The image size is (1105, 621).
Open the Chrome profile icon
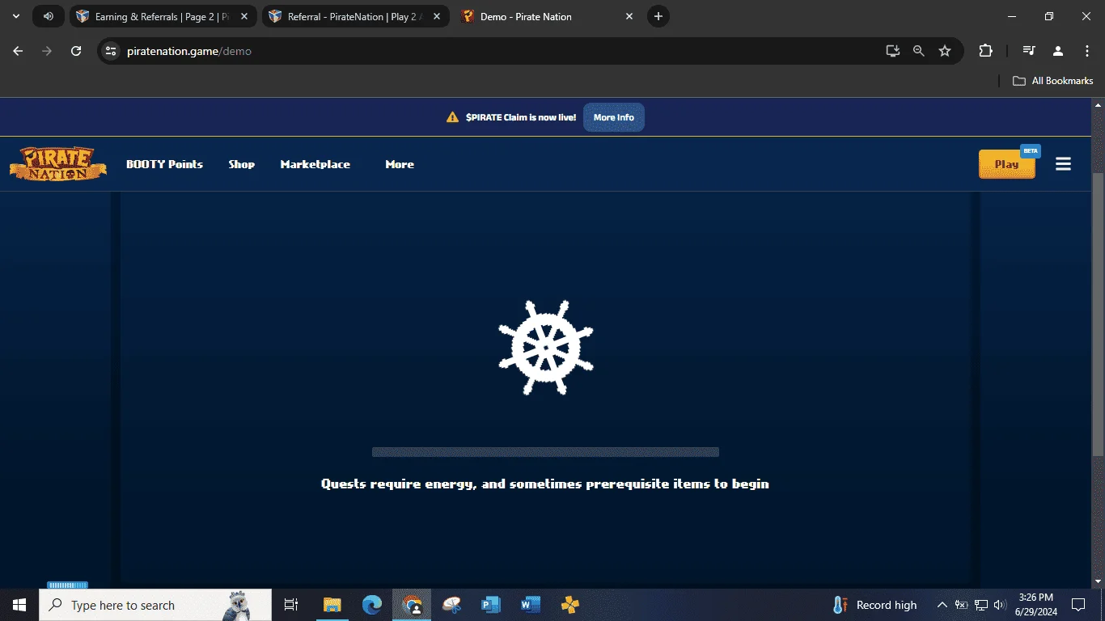point(1057,51)
